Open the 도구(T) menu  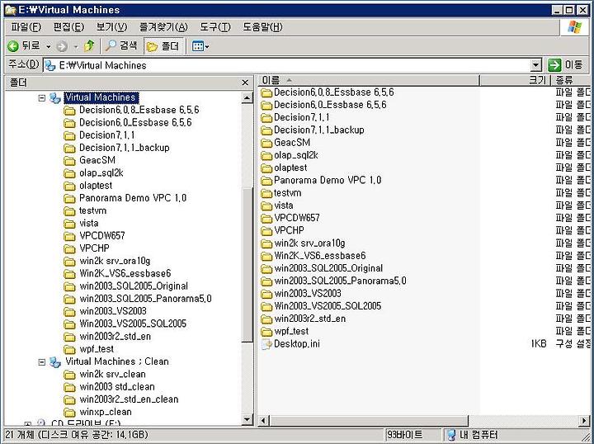(214, 27)
